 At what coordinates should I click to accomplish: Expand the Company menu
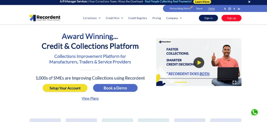point(174,18)
